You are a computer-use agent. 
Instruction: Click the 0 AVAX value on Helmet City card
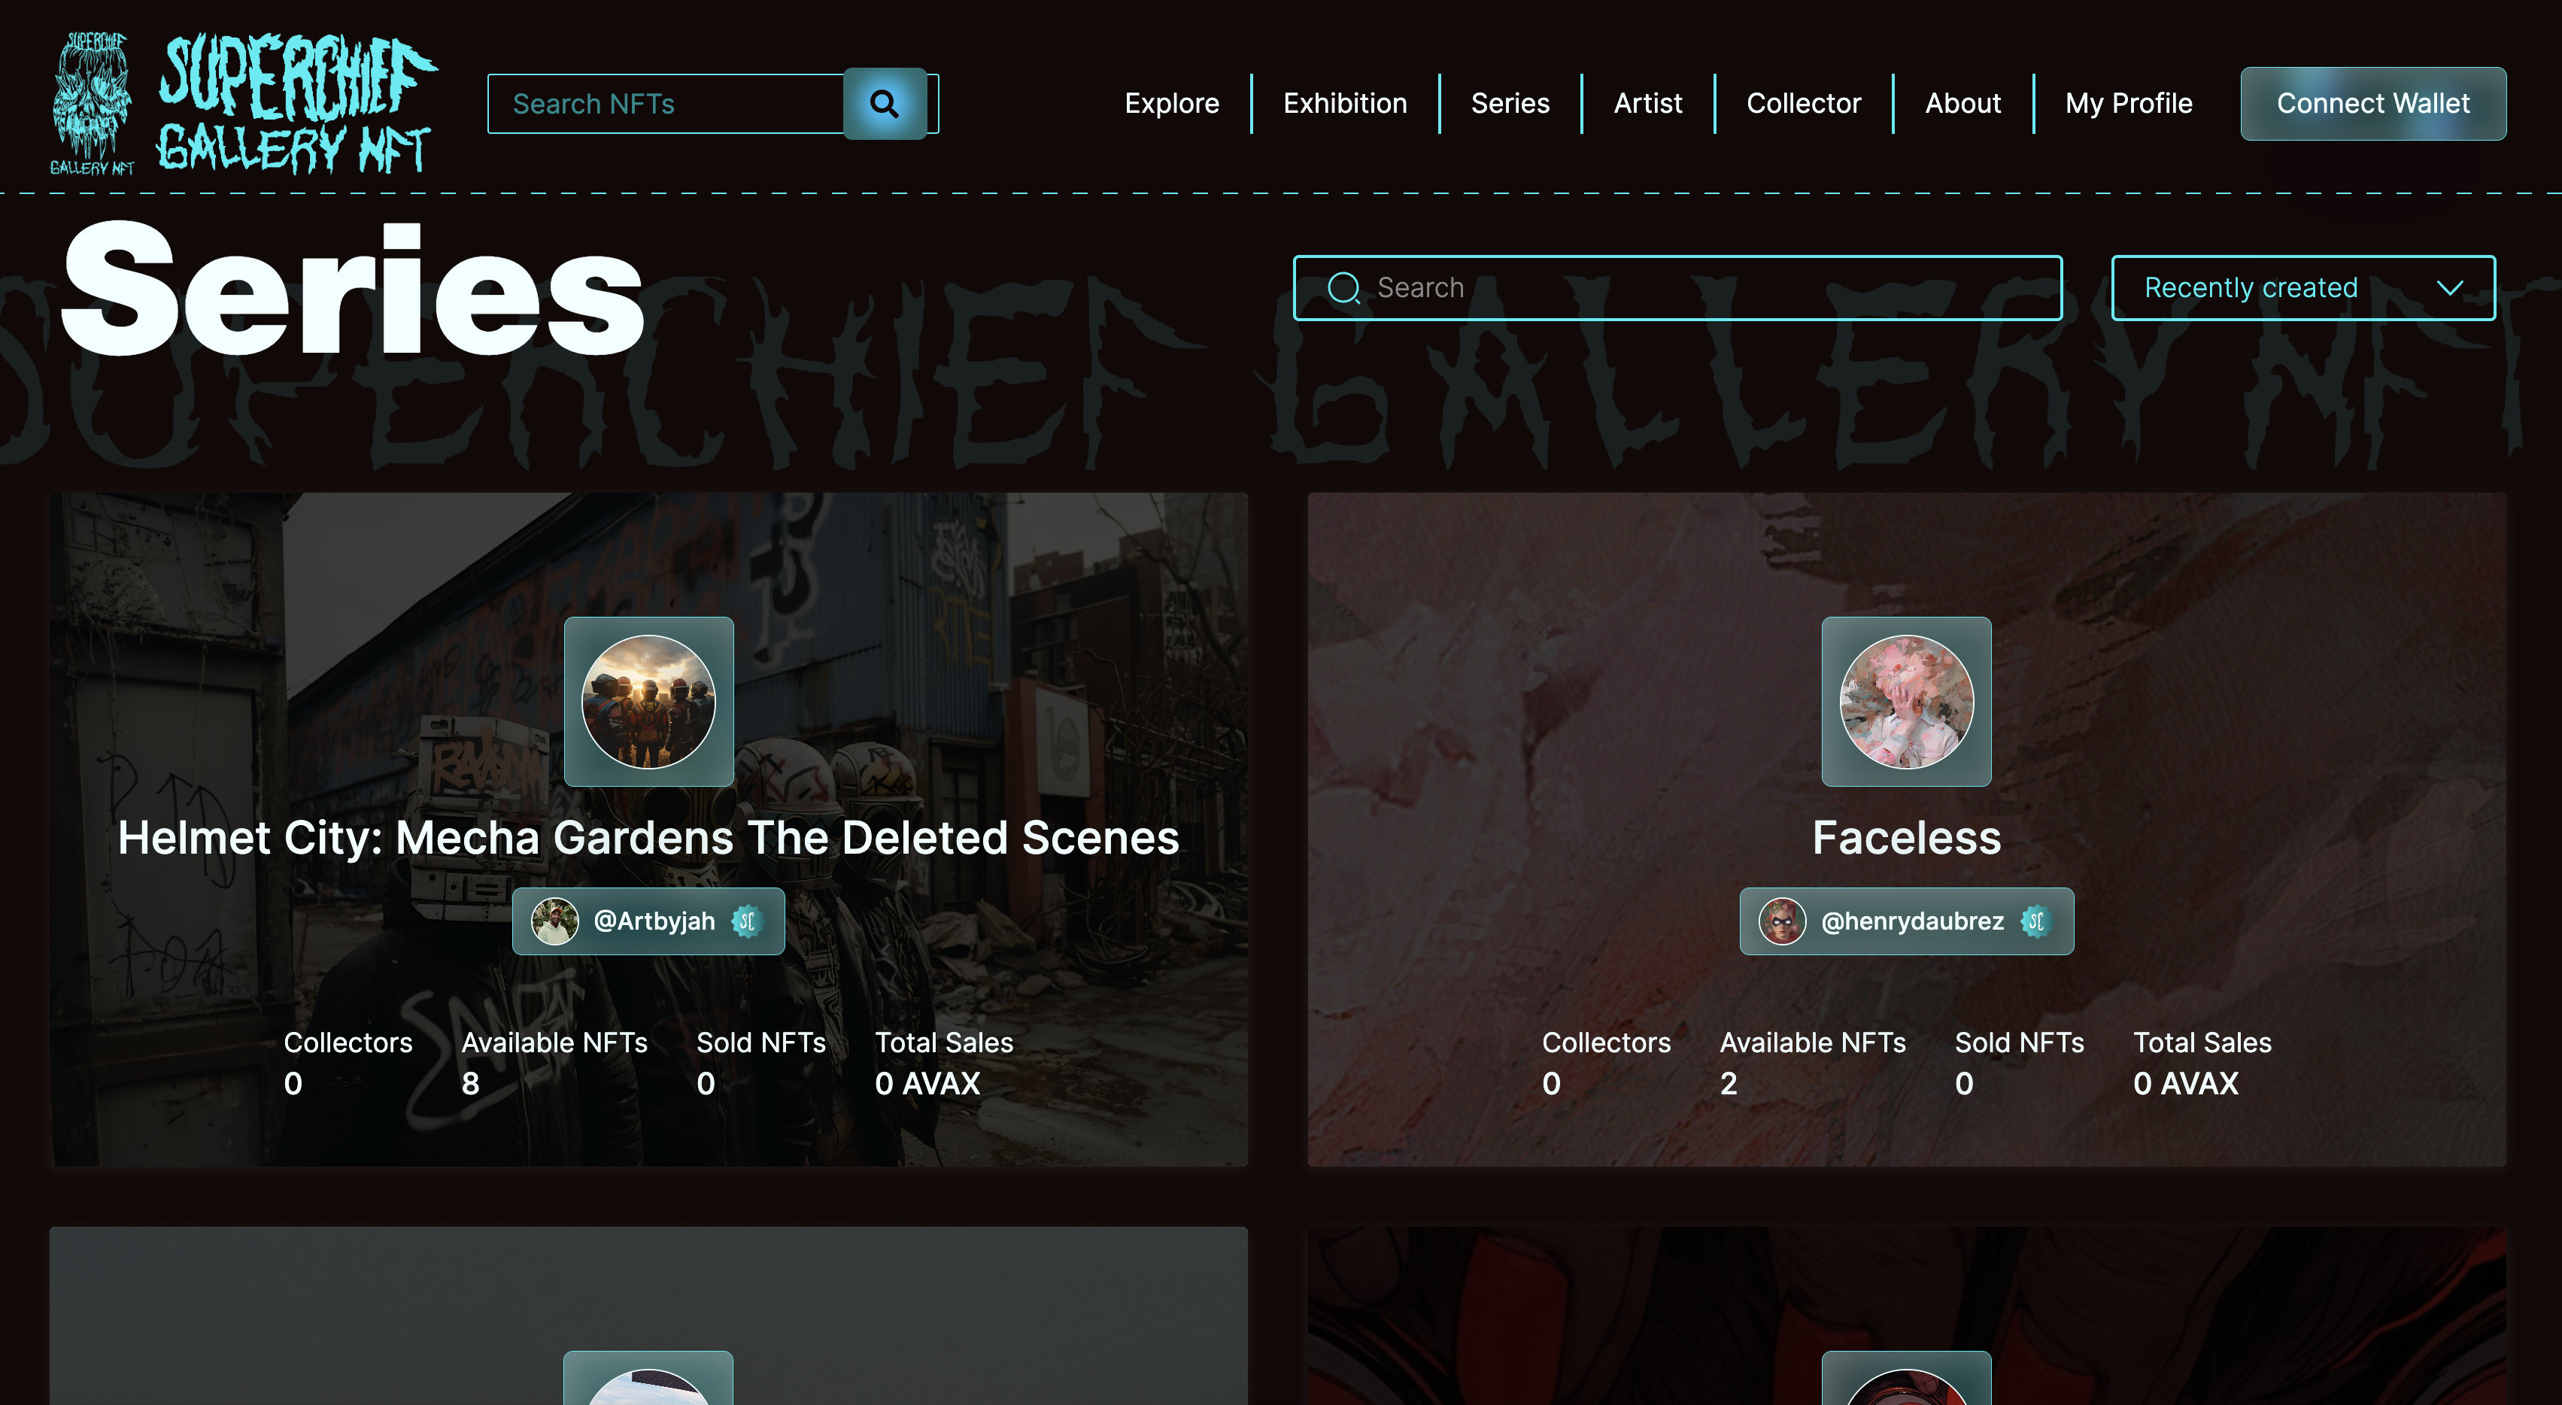(927, 1083)
